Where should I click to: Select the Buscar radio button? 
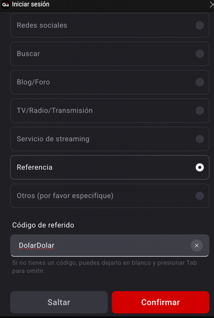pos(199,53)
